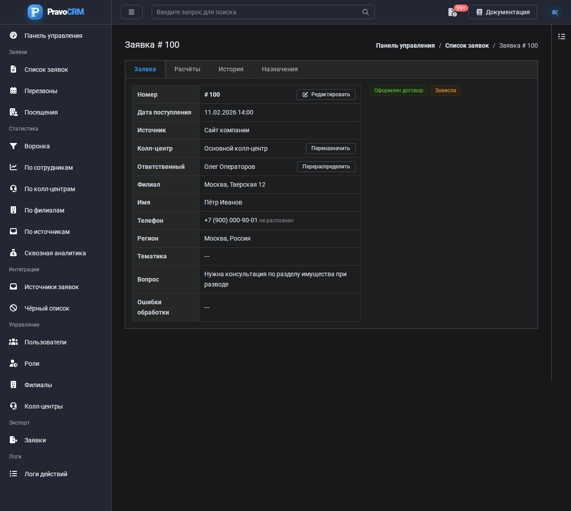This screenshot has height=511, width=571.
Task: Click the export icon beside Заявки
Action: tap(13, 440)
